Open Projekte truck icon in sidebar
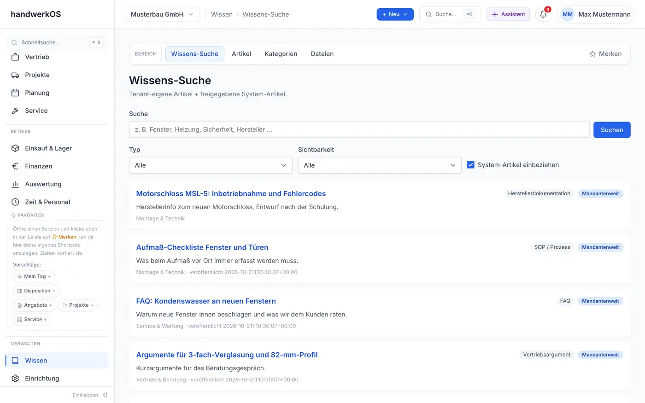The height and width of the screenshot is (403, 645). [15, 75]
